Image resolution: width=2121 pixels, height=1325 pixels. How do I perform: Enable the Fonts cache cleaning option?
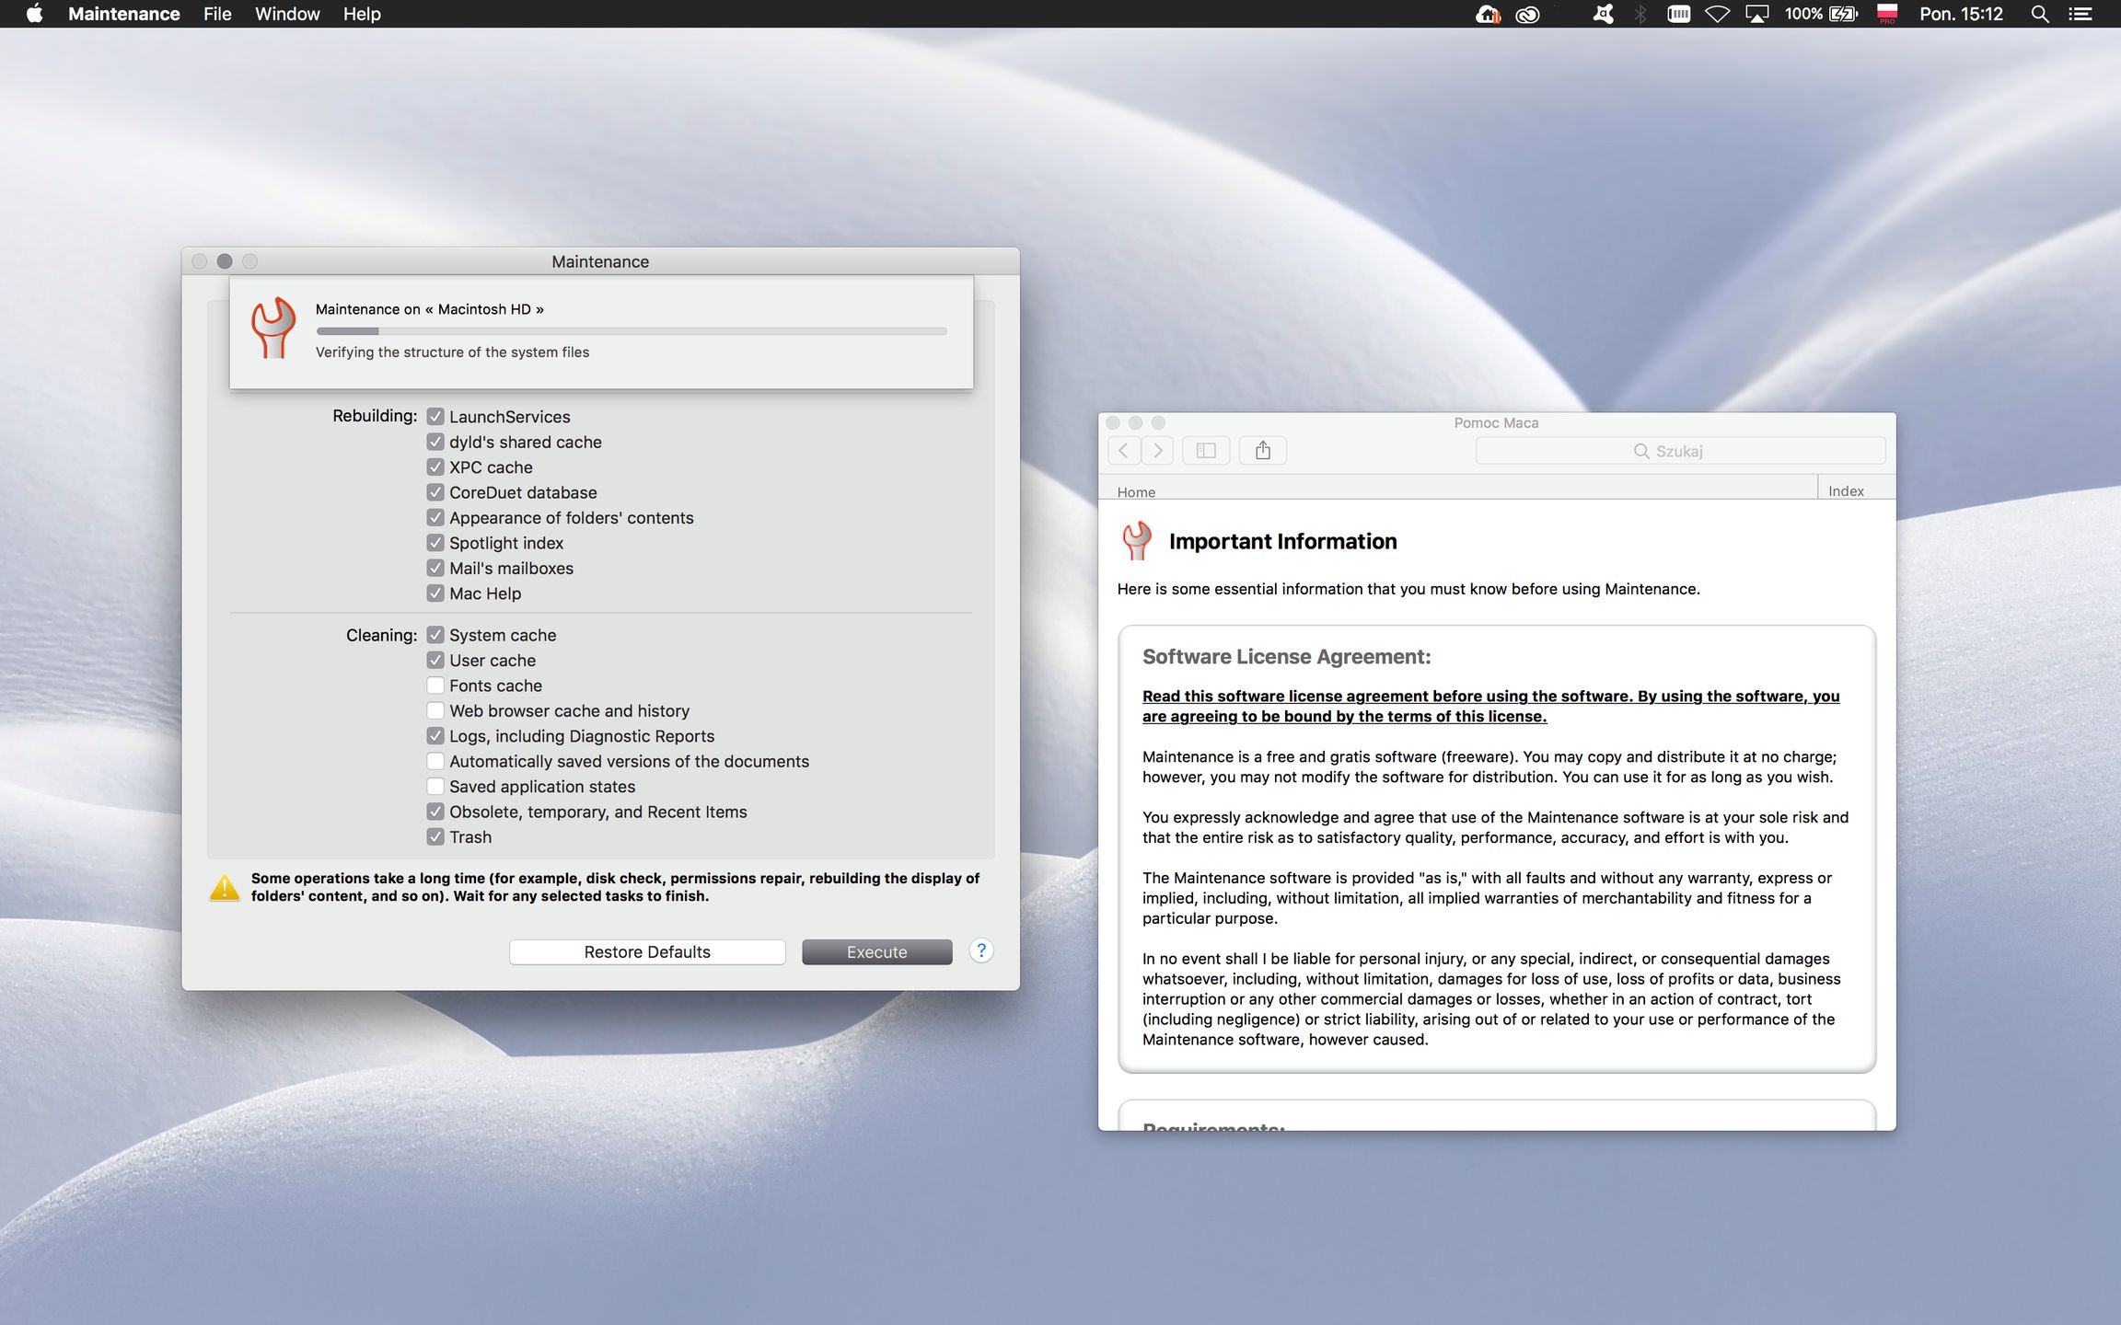coord(435,685)
